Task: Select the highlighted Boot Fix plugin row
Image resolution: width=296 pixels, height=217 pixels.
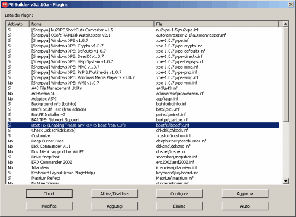Action: tap(143, 125)
